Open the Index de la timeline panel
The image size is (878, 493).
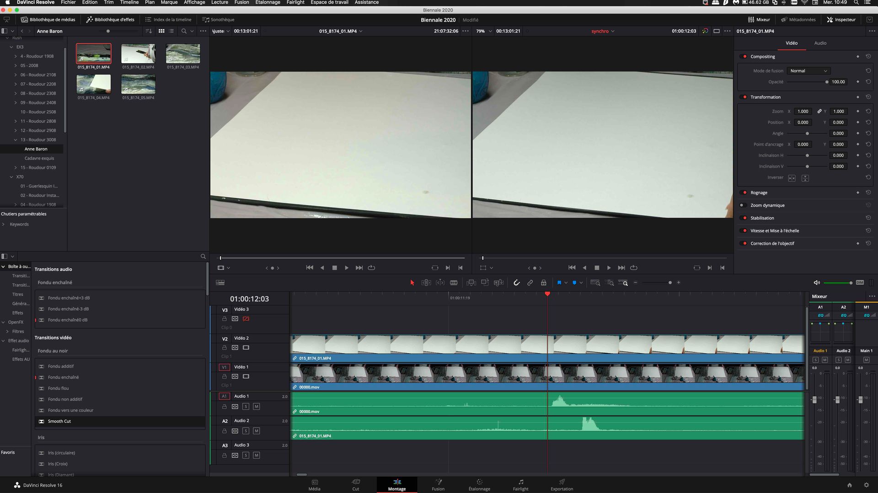tap(168, 20)
